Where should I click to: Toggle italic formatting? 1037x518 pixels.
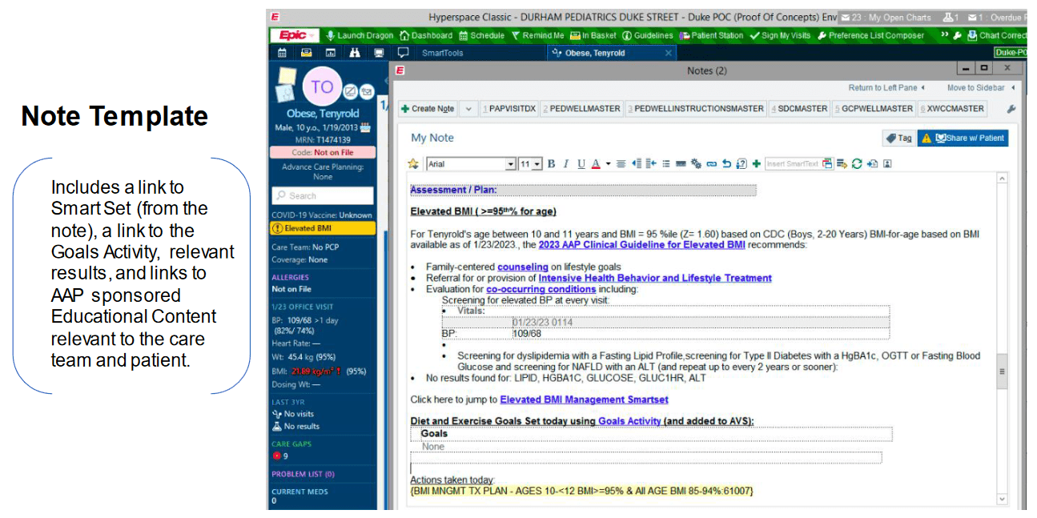point(565,164)
